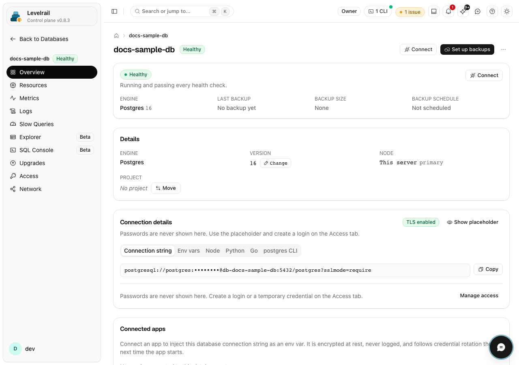Open the chat bubble icon in top bar

(478, 11)
